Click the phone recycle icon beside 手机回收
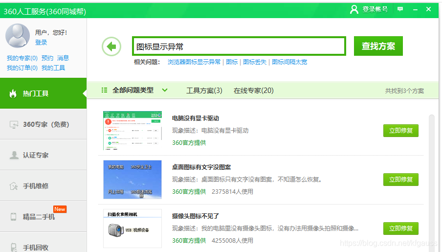The image size is (442, 252). click(x=14, y=247)
